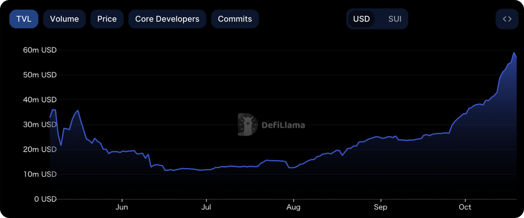Image resolution: width=524 pixels, height=218 pixels.
Task: Switch to the Volume chart
Action: pyautogui.click(x=64, y=19)
